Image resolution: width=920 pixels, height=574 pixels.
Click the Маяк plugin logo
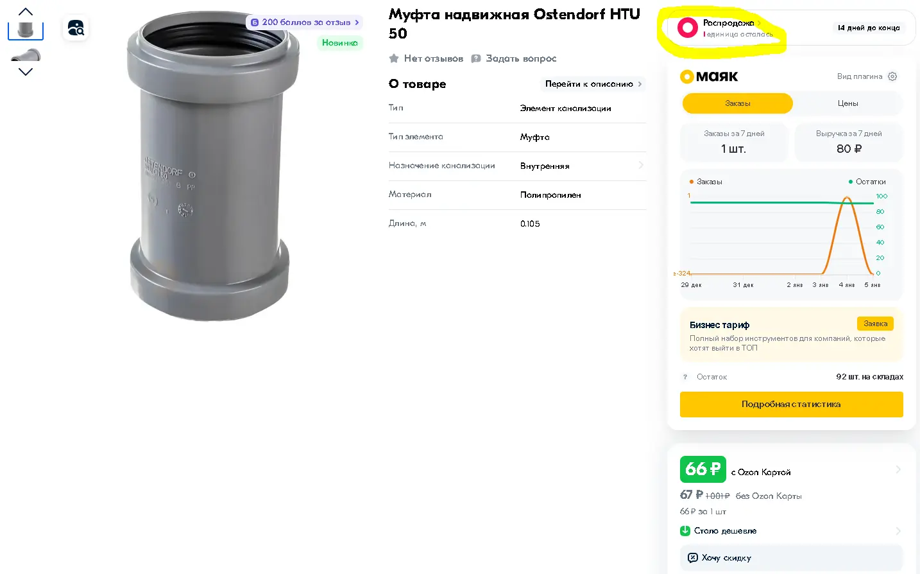pyautogui.click(x=709, y=76)
